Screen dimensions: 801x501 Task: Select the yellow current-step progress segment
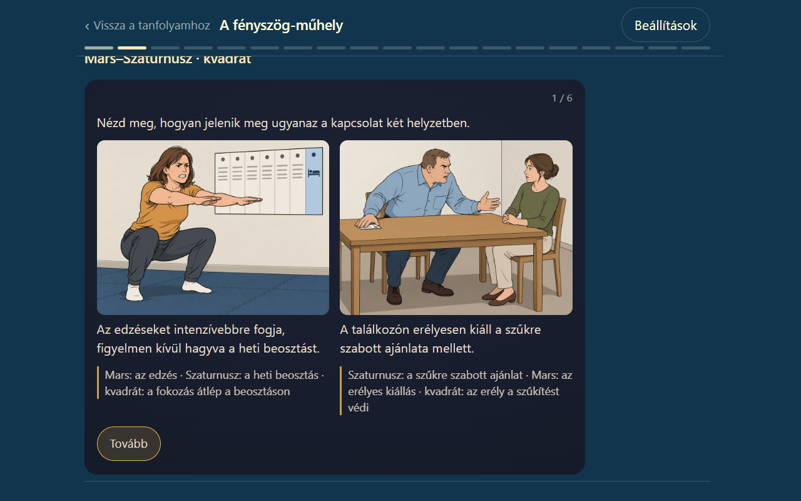[x=132, y=48]
